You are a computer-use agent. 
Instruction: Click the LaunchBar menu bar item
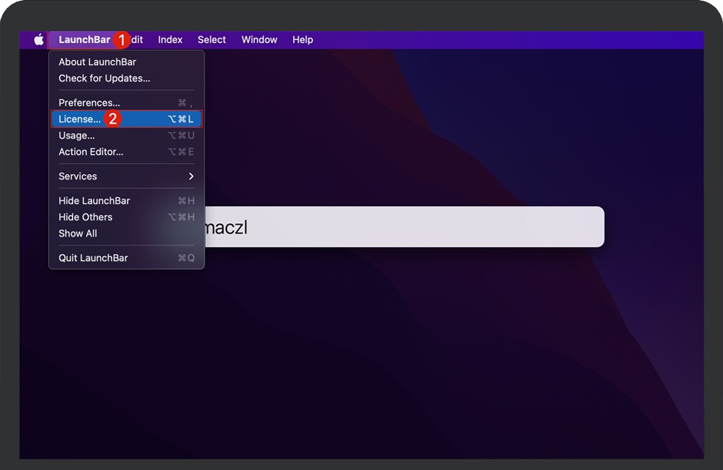point(84,40)
